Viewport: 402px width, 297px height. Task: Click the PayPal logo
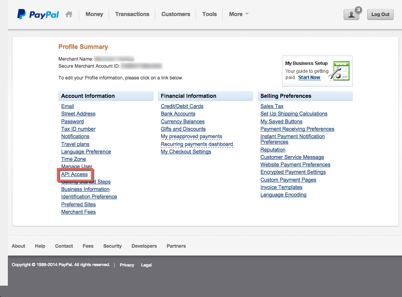tap(38, 14)
